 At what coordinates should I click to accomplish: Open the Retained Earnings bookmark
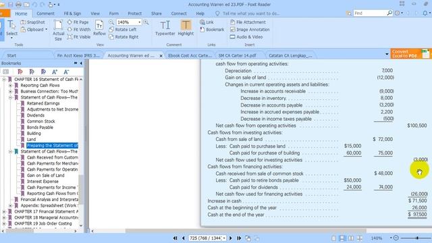(x=43, y=103)
